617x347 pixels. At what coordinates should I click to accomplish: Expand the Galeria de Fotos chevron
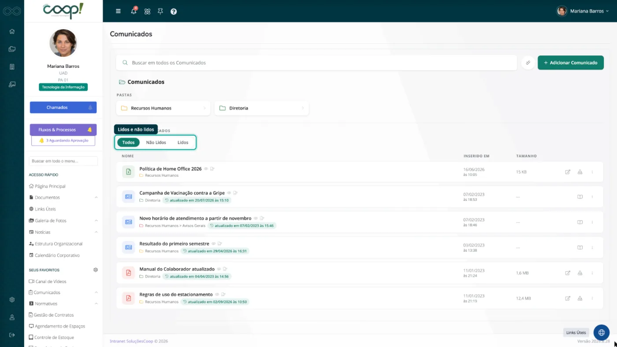[96, 221]
